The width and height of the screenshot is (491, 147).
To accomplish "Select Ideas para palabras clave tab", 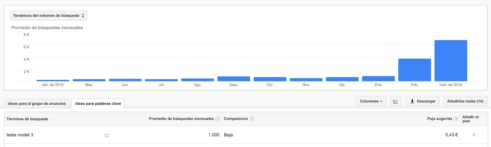I will click(x=98, y=103).
